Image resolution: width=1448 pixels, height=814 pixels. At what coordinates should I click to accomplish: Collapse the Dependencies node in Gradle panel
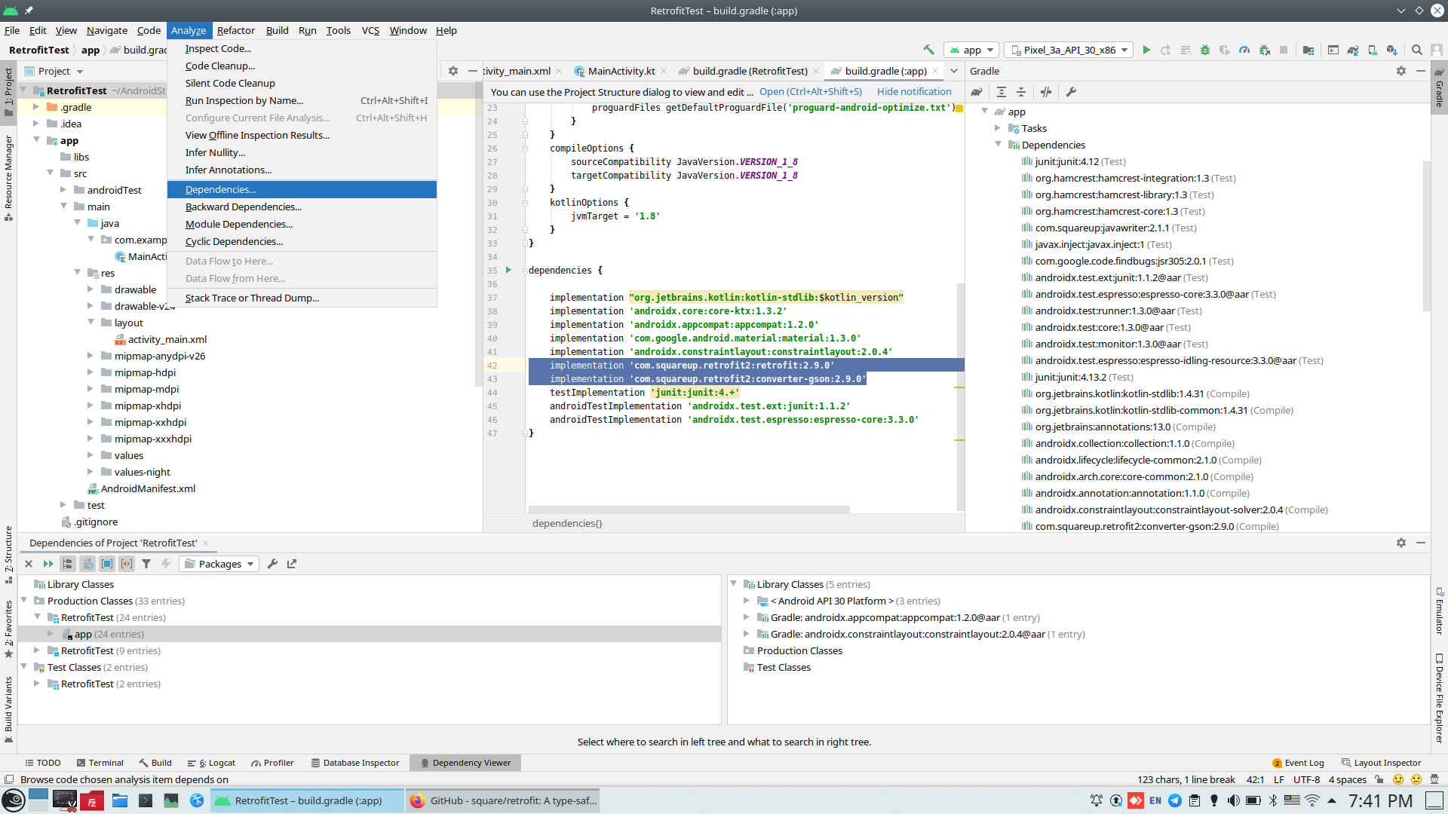pos(998,145)
